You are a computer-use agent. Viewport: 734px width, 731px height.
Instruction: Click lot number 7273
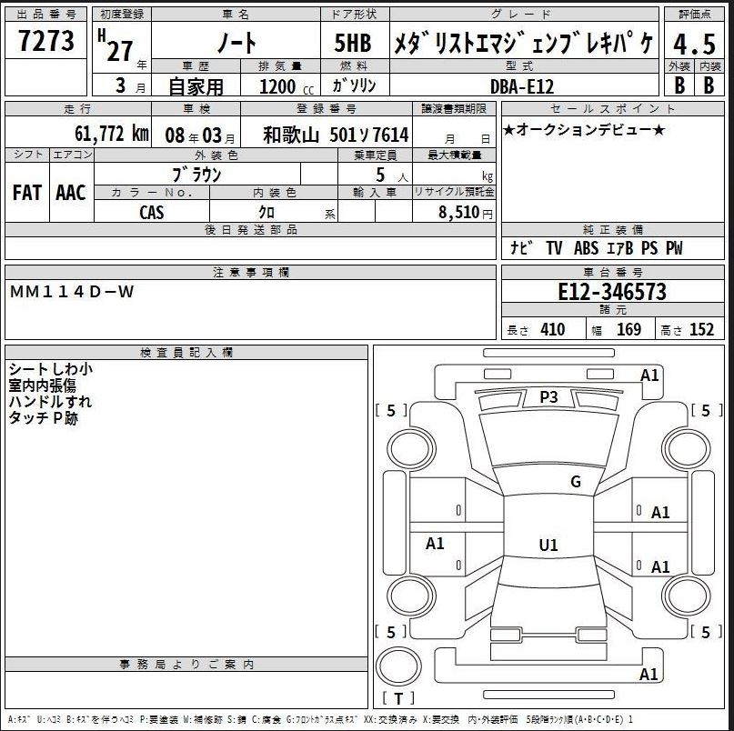pyautogui.click(x=45, y=40)
